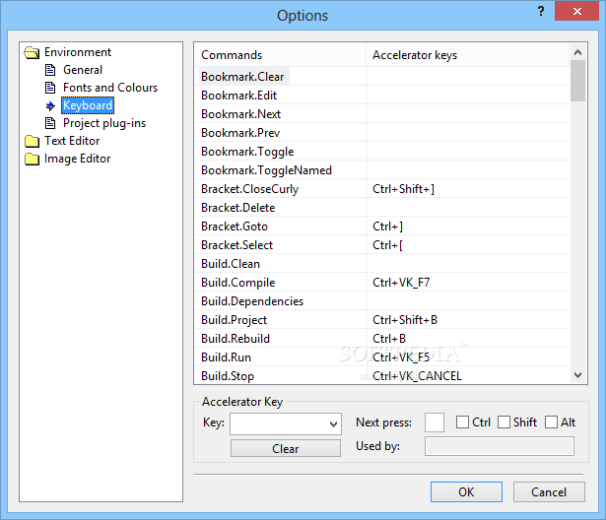
Task: Open the Key dropdown list
Action: 286,423
